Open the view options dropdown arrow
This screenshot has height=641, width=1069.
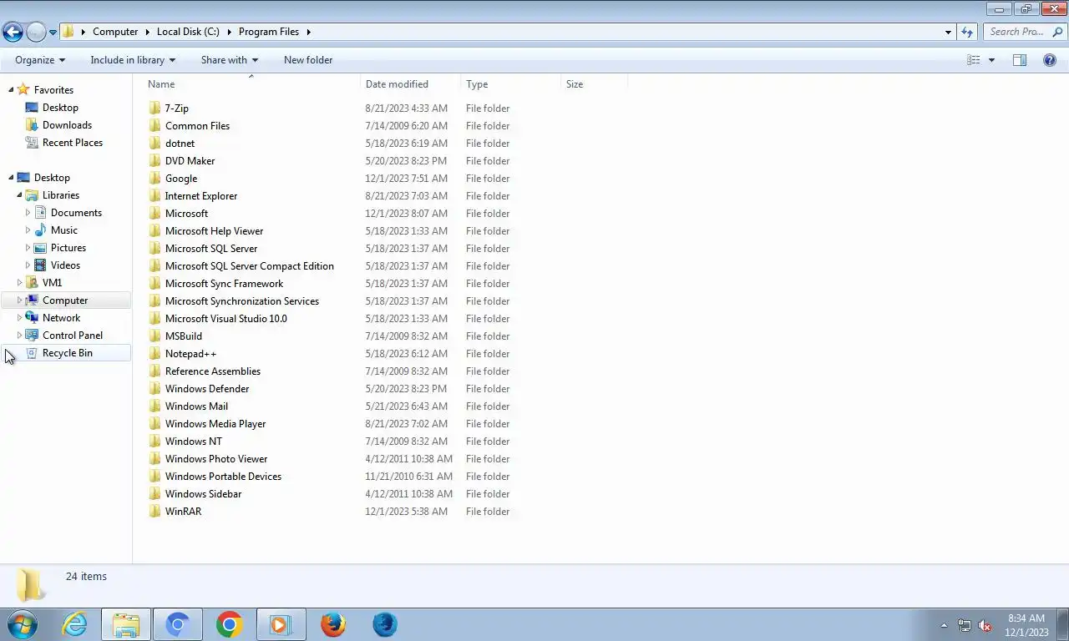(991, 60)
